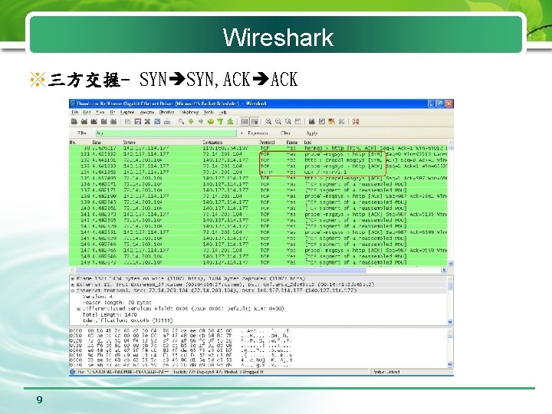Open the Edit menu
This screenshot has width=552, height=414.
pyautogui.click(x=87, y=112)
